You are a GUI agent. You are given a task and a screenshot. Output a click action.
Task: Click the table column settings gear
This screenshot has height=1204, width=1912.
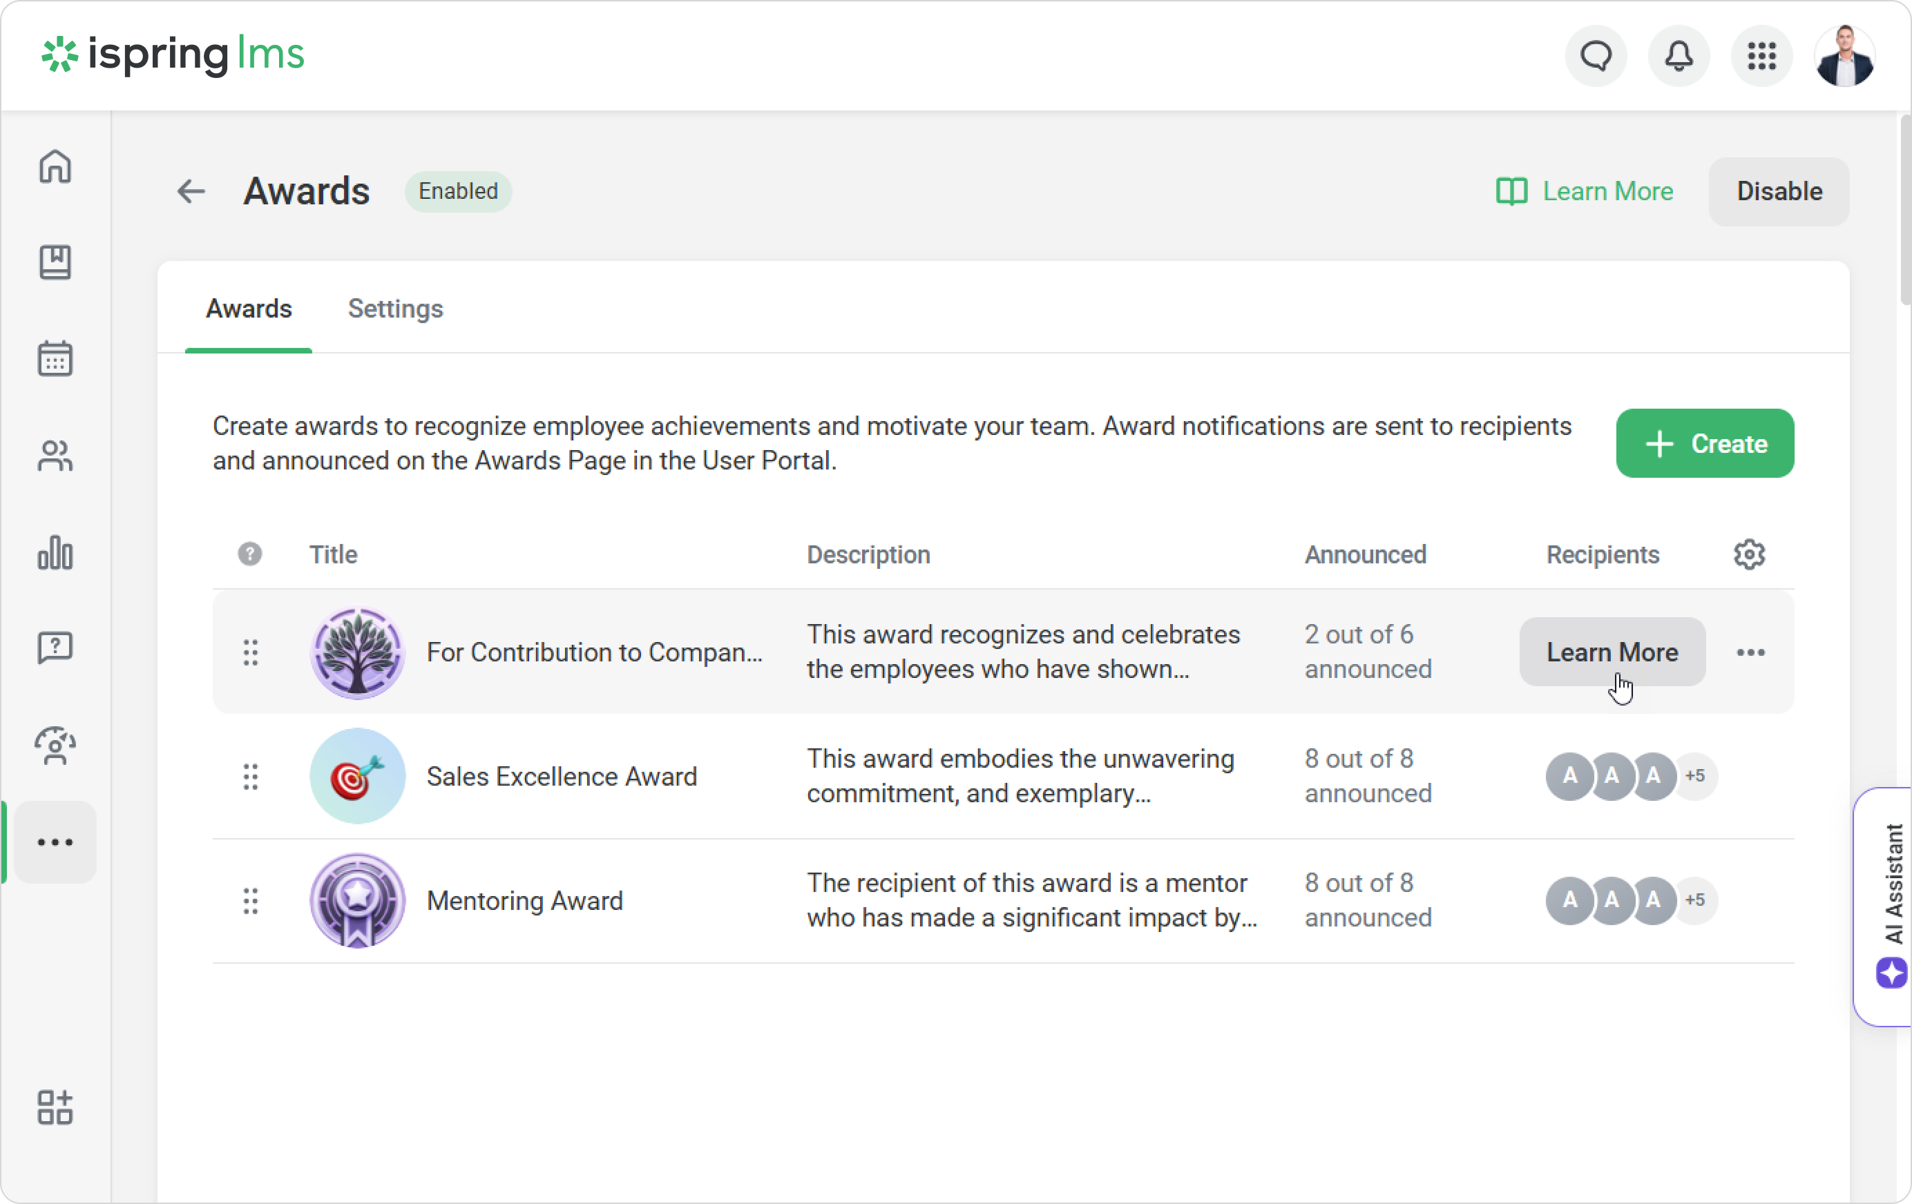(1748, 555)
